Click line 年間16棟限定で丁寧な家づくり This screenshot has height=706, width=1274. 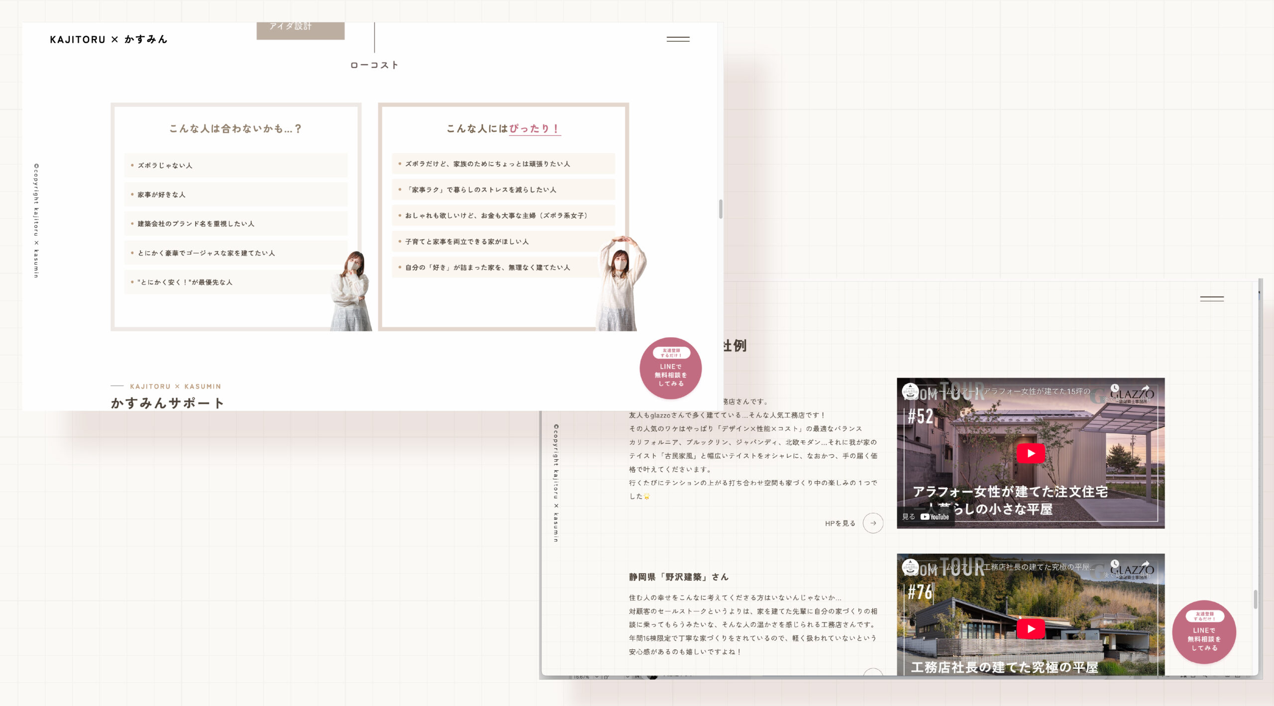753,638
